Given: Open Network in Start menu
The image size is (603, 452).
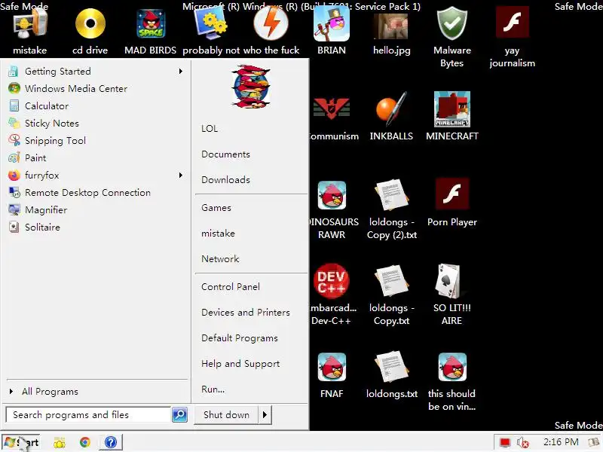Looking at the screenshot, I should (220, 259).
